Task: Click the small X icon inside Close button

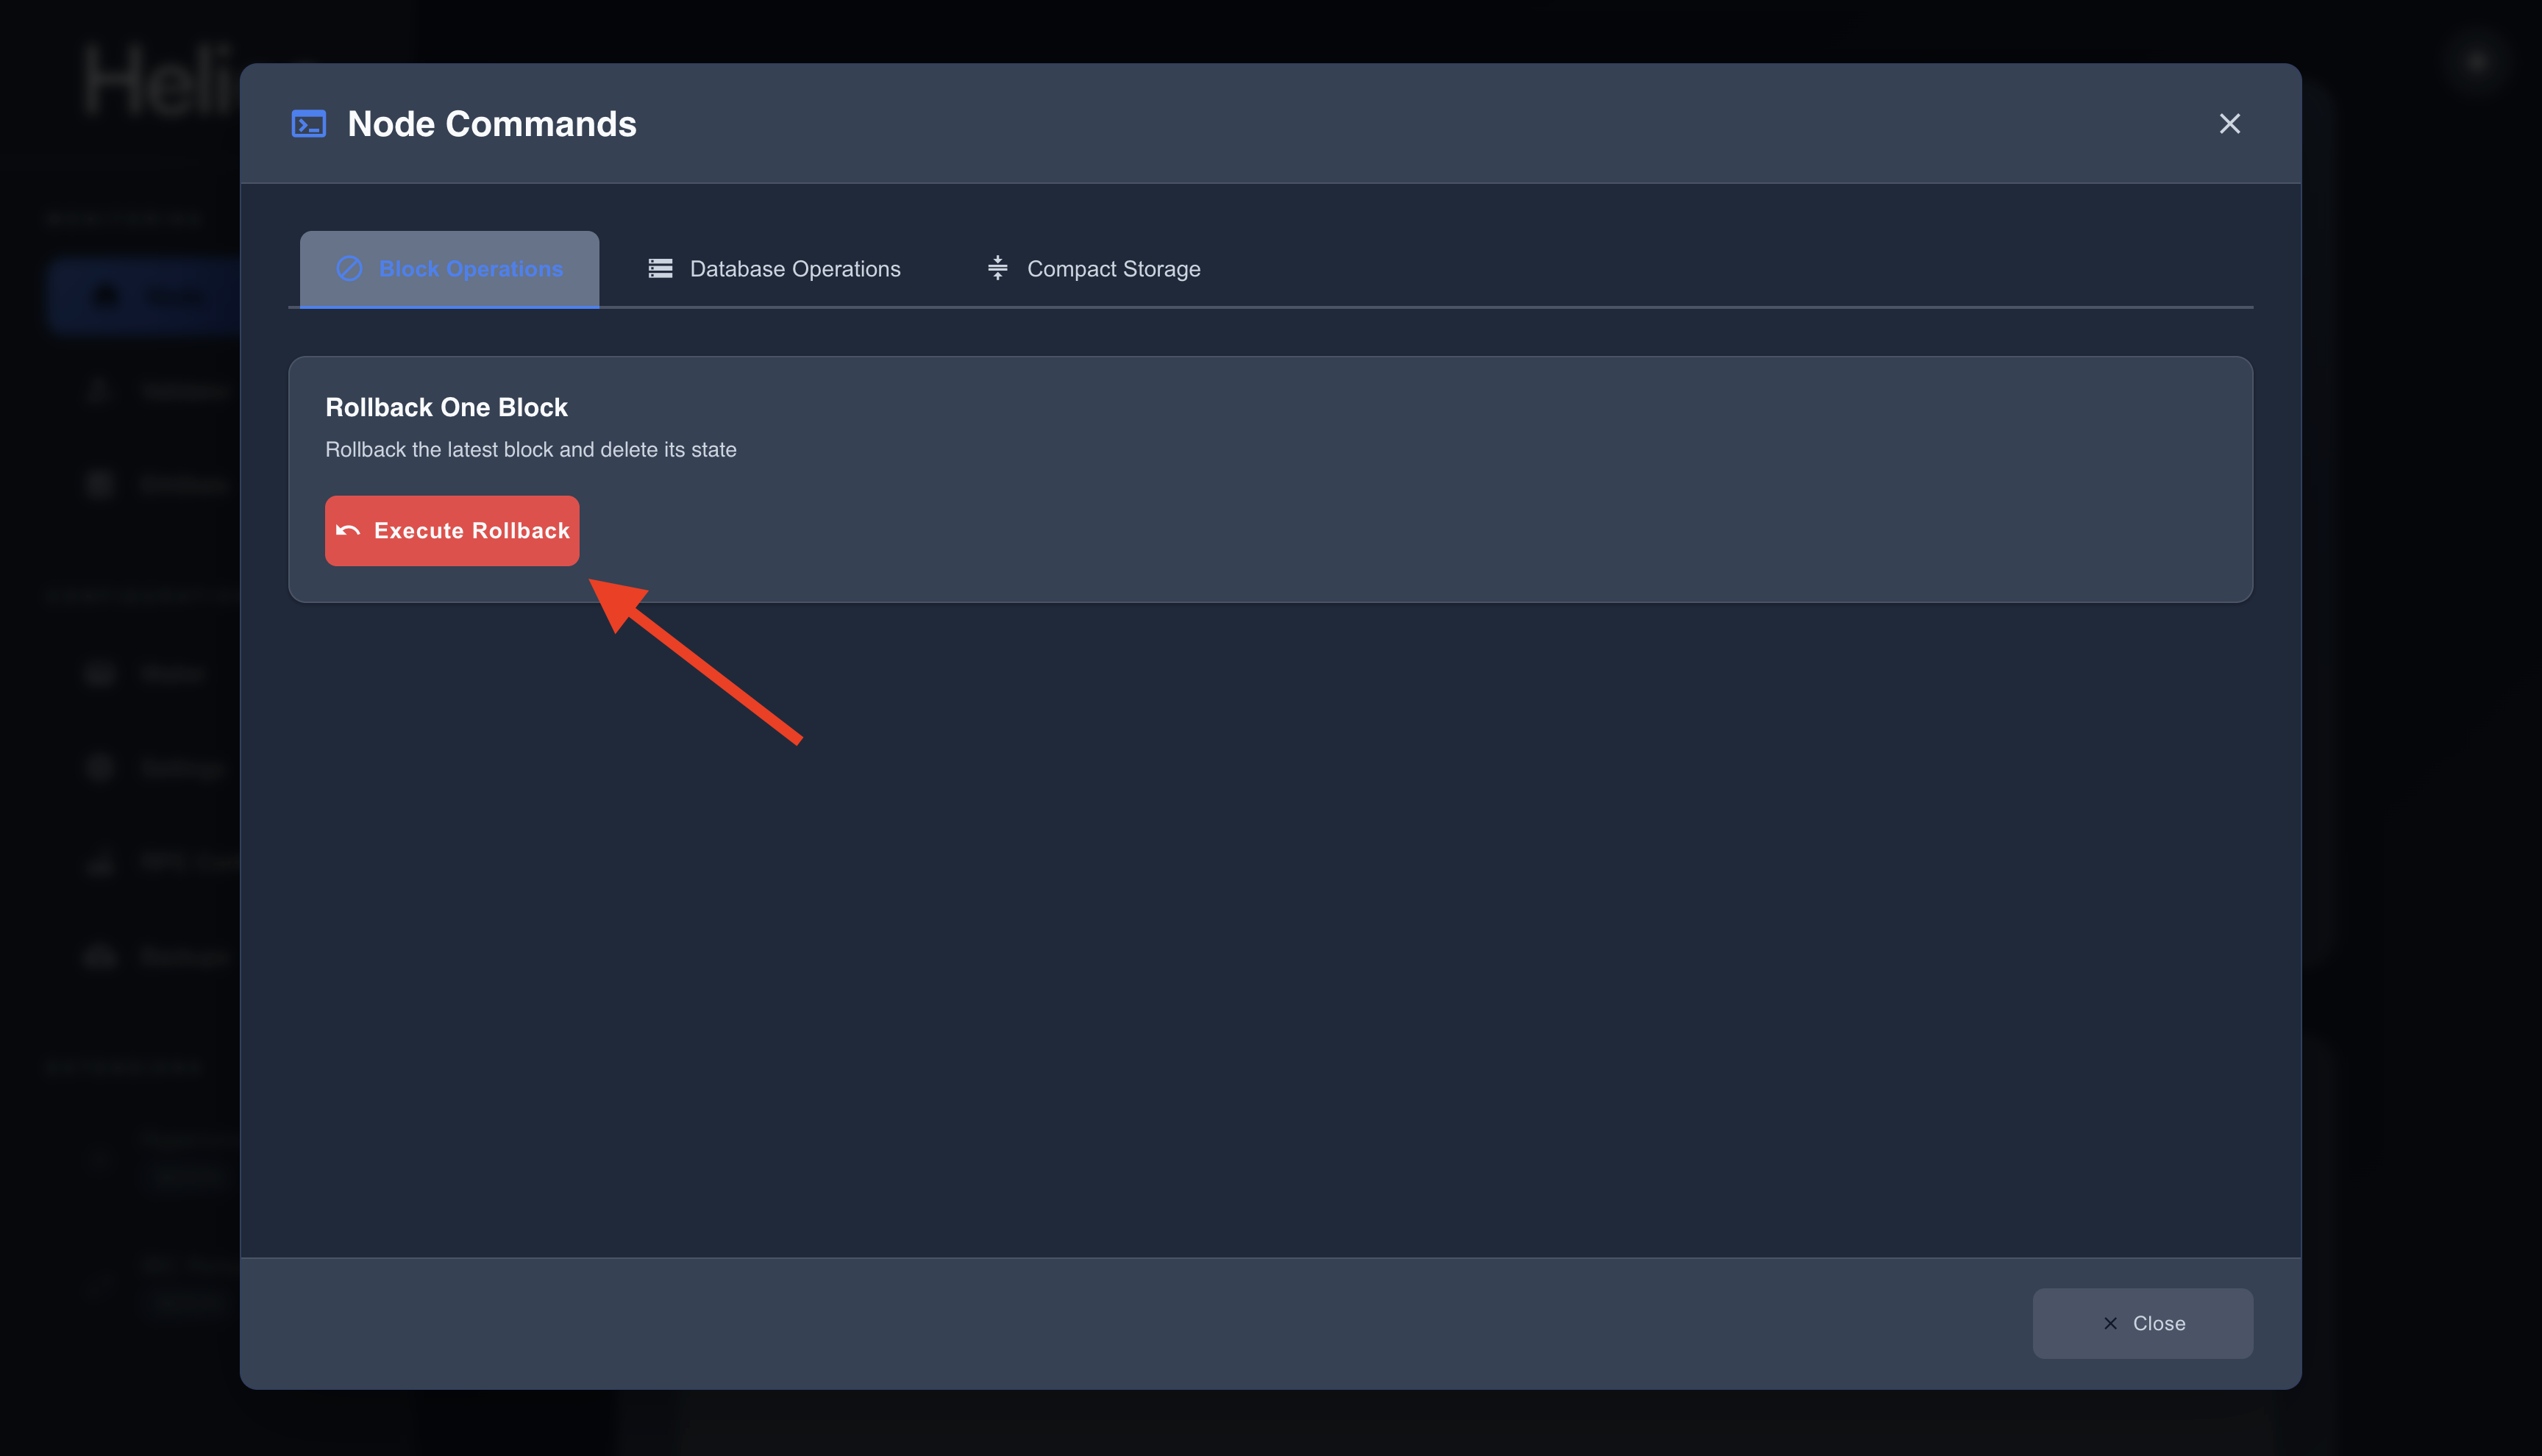Action: (x=2110, y=1323)
